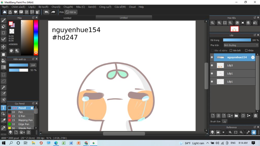
Task: Select the Eraser tool
Action: click(4, 26)
